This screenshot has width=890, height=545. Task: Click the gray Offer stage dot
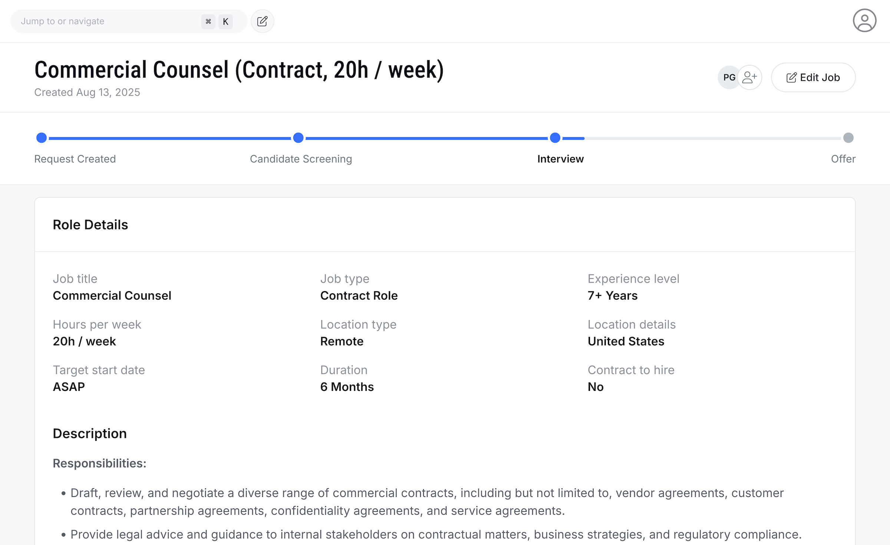(x=848, y=138)
